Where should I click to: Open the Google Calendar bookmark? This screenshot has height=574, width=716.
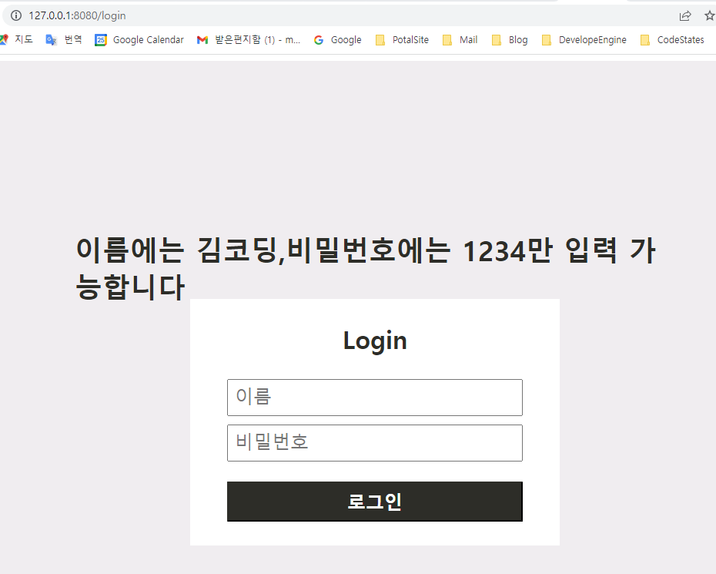(x=139, y=40)
